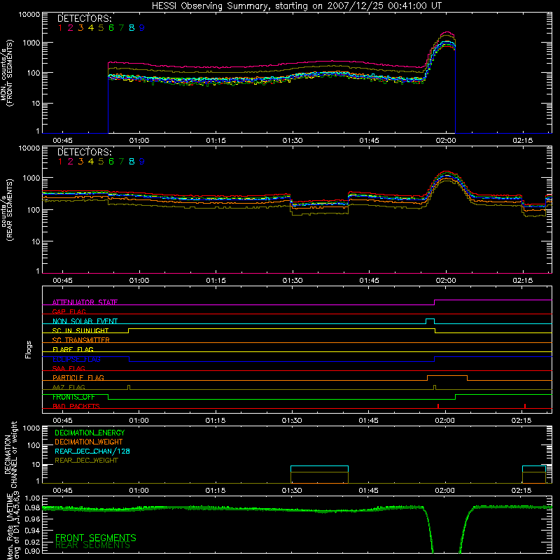This screenshot has width=560, height=560.
Task: Click the 1000 tick on decimation axis
Action: pos(31,428)
